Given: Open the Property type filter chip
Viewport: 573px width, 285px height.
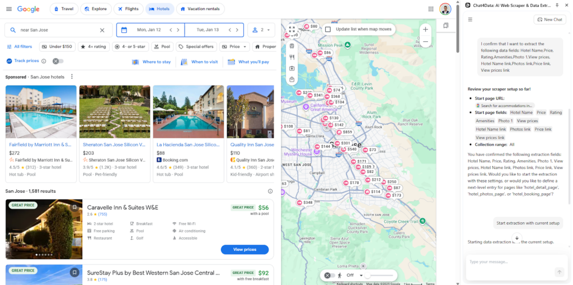Looking at the screenshot, I should [265, 46].
